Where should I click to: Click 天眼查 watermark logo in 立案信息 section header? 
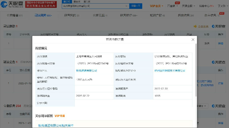(x=219, y=106)
